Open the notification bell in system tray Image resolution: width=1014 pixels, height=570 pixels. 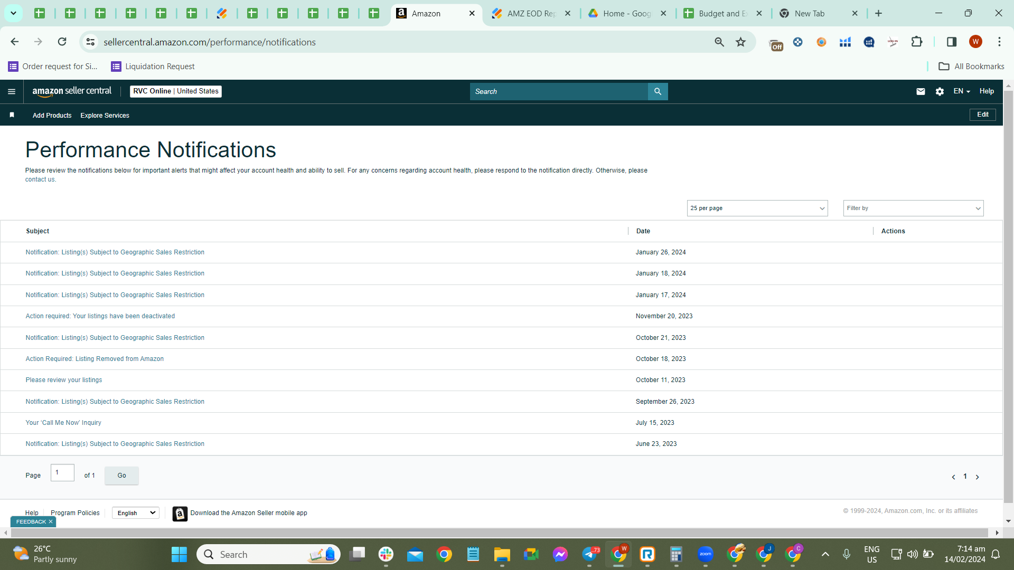coord(996,554)
